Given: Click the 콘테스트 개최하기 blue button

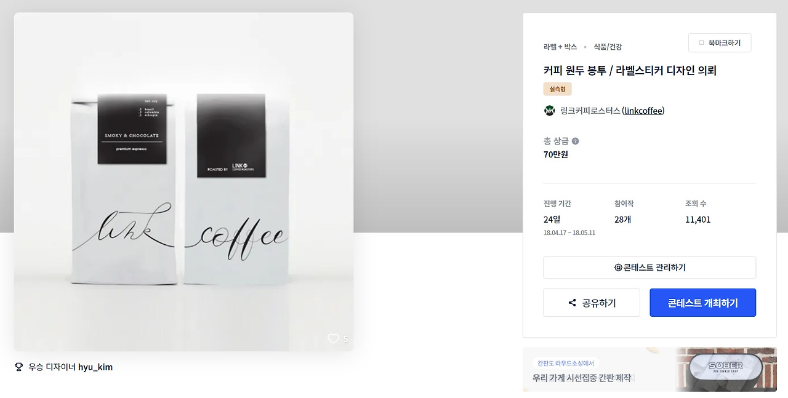Looking at the screenshot, I should click(x=702, y=303).
